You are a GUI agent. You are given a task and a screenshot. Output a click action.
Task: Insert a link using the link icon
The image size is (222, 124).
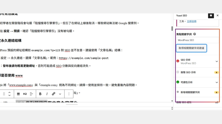click(x=53, y=94)
